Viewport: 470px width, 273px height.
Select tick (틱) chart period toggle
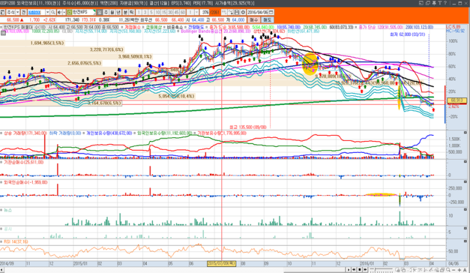coord(132,12)
